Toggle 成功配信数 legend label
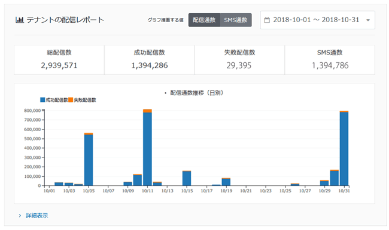This screenshot has height=230, width=389. tap(57, 100)
